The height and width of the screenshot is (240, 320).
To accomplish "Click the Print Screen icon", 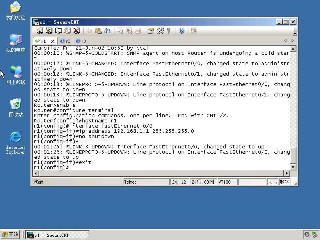I will click(120, 31).
